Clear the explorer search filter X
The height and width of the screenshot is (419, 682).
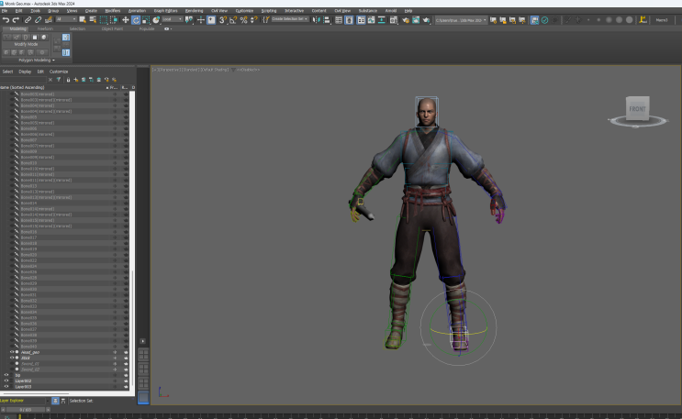click(50, 80)
